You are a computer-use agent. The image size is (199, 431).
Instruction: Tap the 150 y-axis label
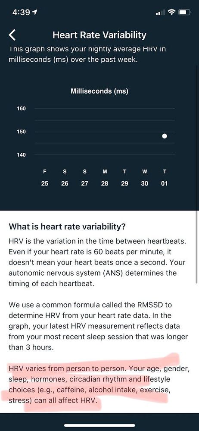tap(21, 132)
